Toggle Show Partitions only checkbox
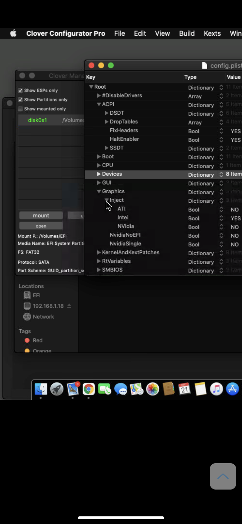 pos(20,100)
